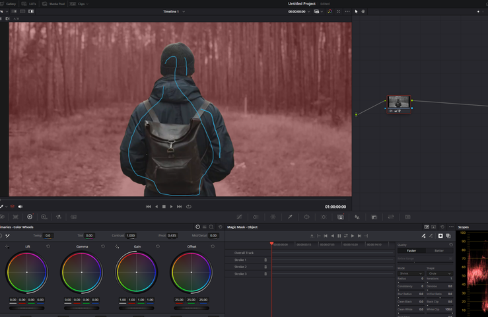
Task: Click the Tracker palette icon
Action: click(324, 217)
